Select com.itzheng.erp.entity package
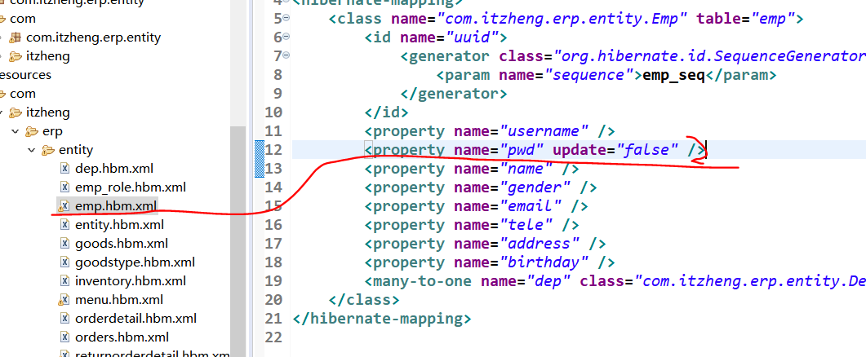Image resolution: width=866 pixels, height=357 pixels. tap(93, 37)
